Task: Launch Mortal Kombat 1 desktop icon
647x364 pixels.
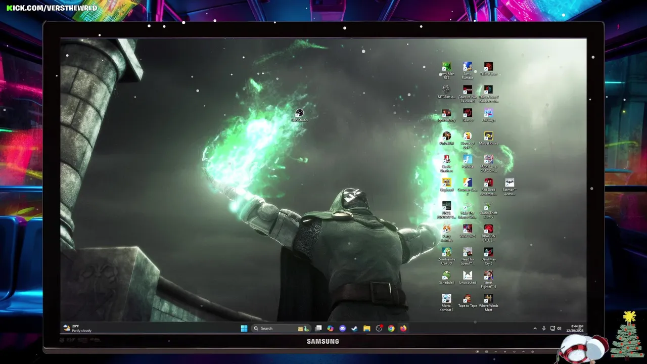Action: coord(446,303)
